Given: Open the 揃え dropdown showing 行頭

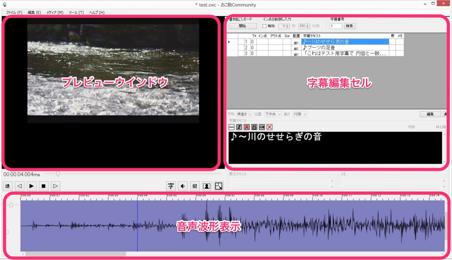Looking at the screenshot, I should 300,114.
